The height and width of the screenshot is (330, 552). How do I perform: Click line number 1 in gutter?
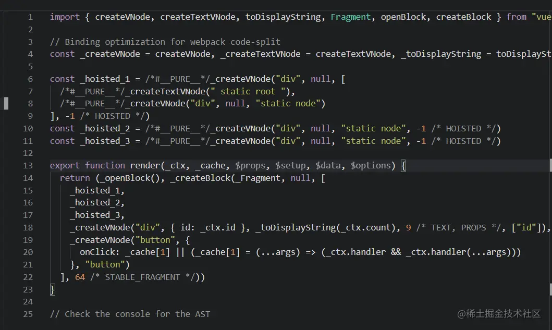[x=30, y=17]
